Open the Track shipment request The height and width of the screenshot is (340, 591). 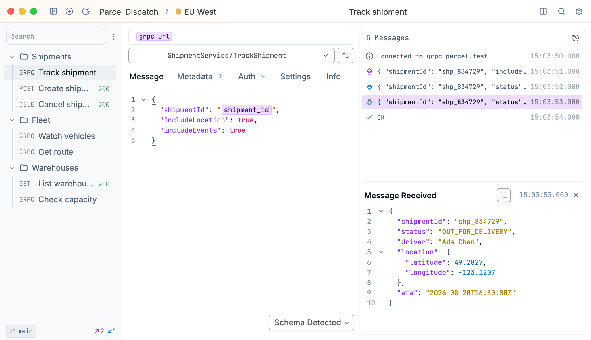pos(60,73)
